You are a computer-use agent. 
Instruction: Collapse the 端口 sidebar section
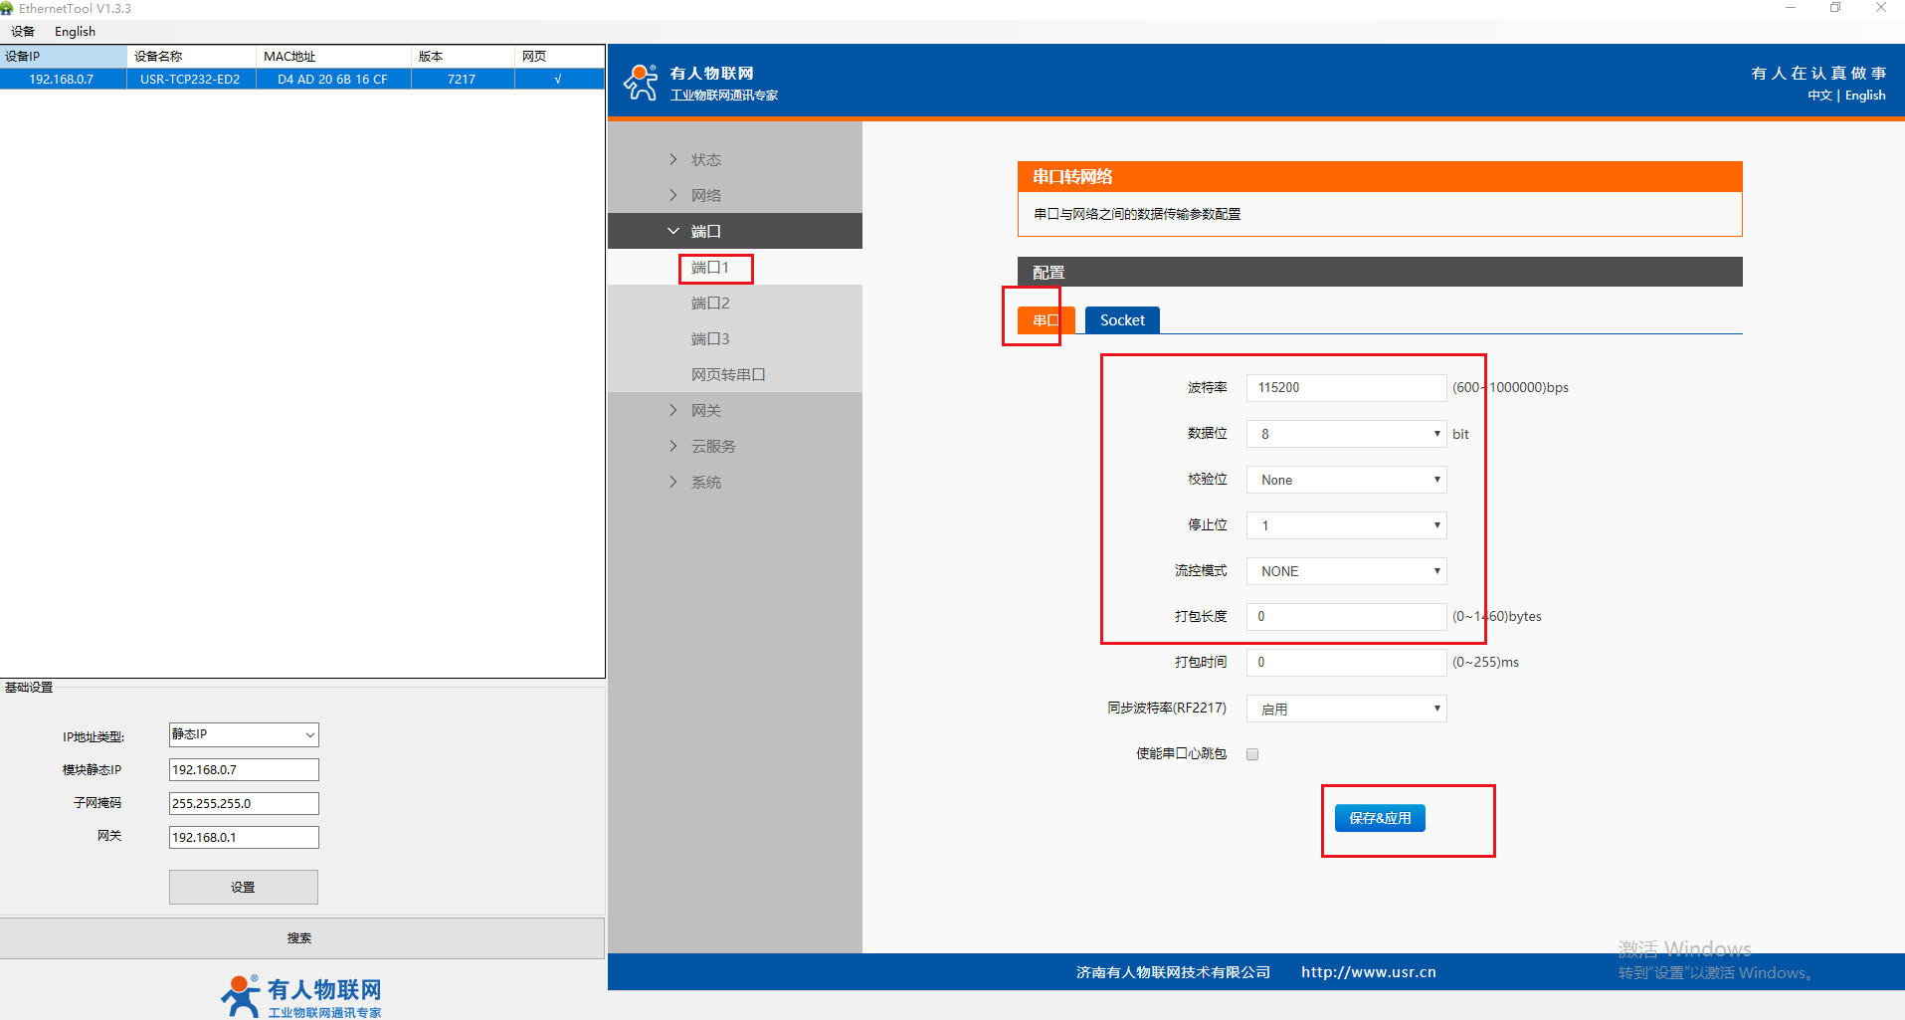click(705, 232)
